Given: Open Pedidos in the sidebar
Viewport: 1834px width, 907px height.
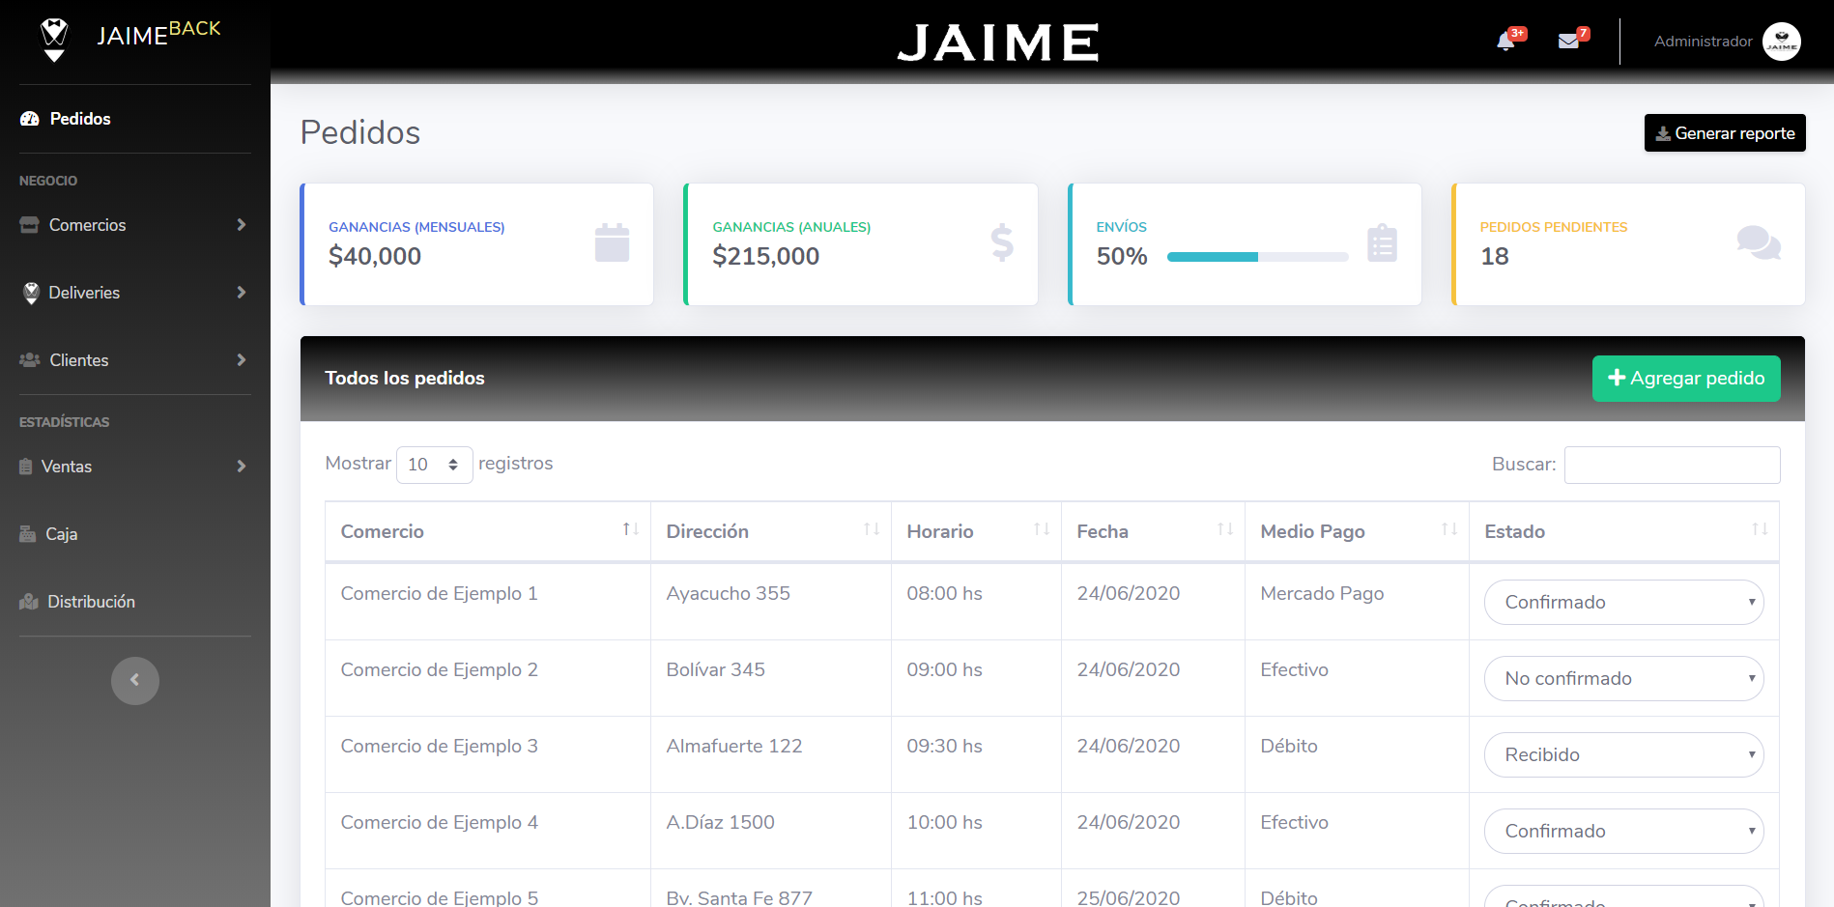Looking at the screenshot, I should point(80,119).
